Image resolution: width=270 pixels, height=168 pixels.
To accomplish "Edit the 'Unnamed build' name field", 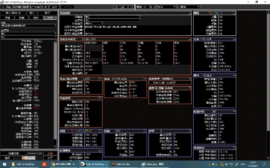I will click(x=39, y=7).
